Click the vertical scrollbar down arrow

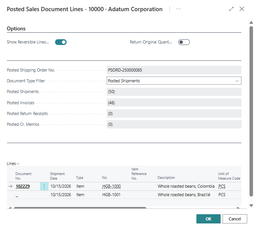[251, 206]
